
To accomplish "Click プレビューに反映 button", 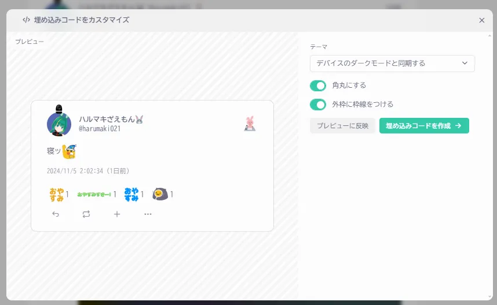I will click(343, 126).
